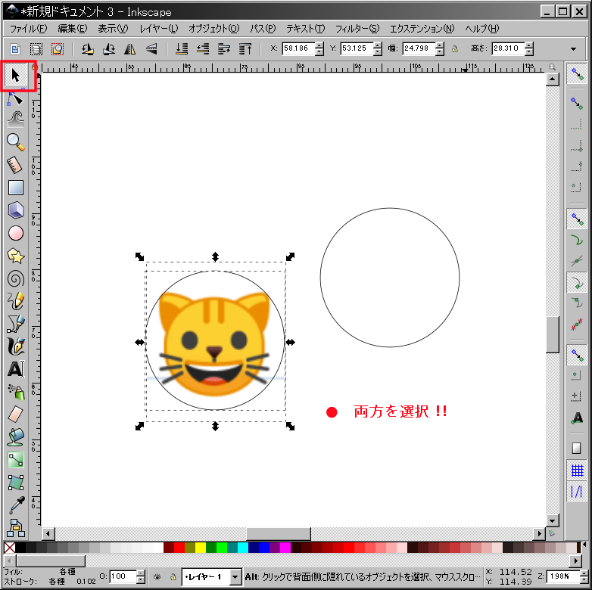592x590 pixels.
Task: Click horizontal scrollbar left arrow
Action: point(48,533)
